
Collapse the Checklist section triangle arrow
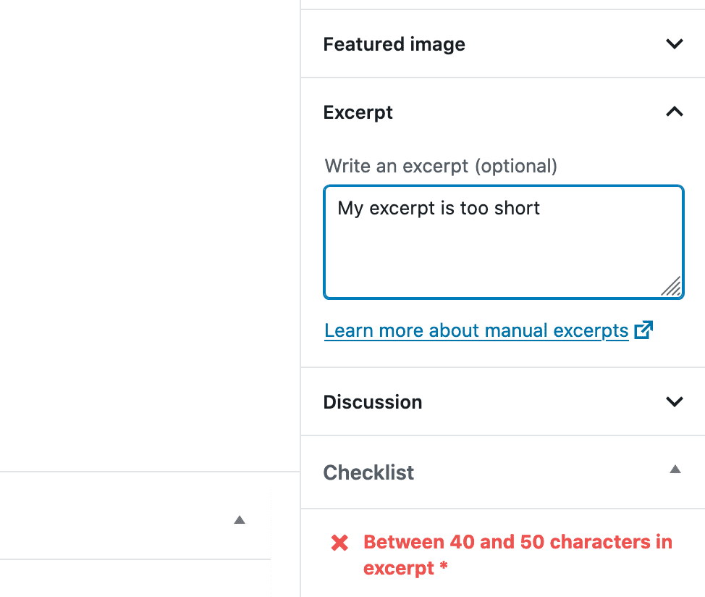coord(675,469)
